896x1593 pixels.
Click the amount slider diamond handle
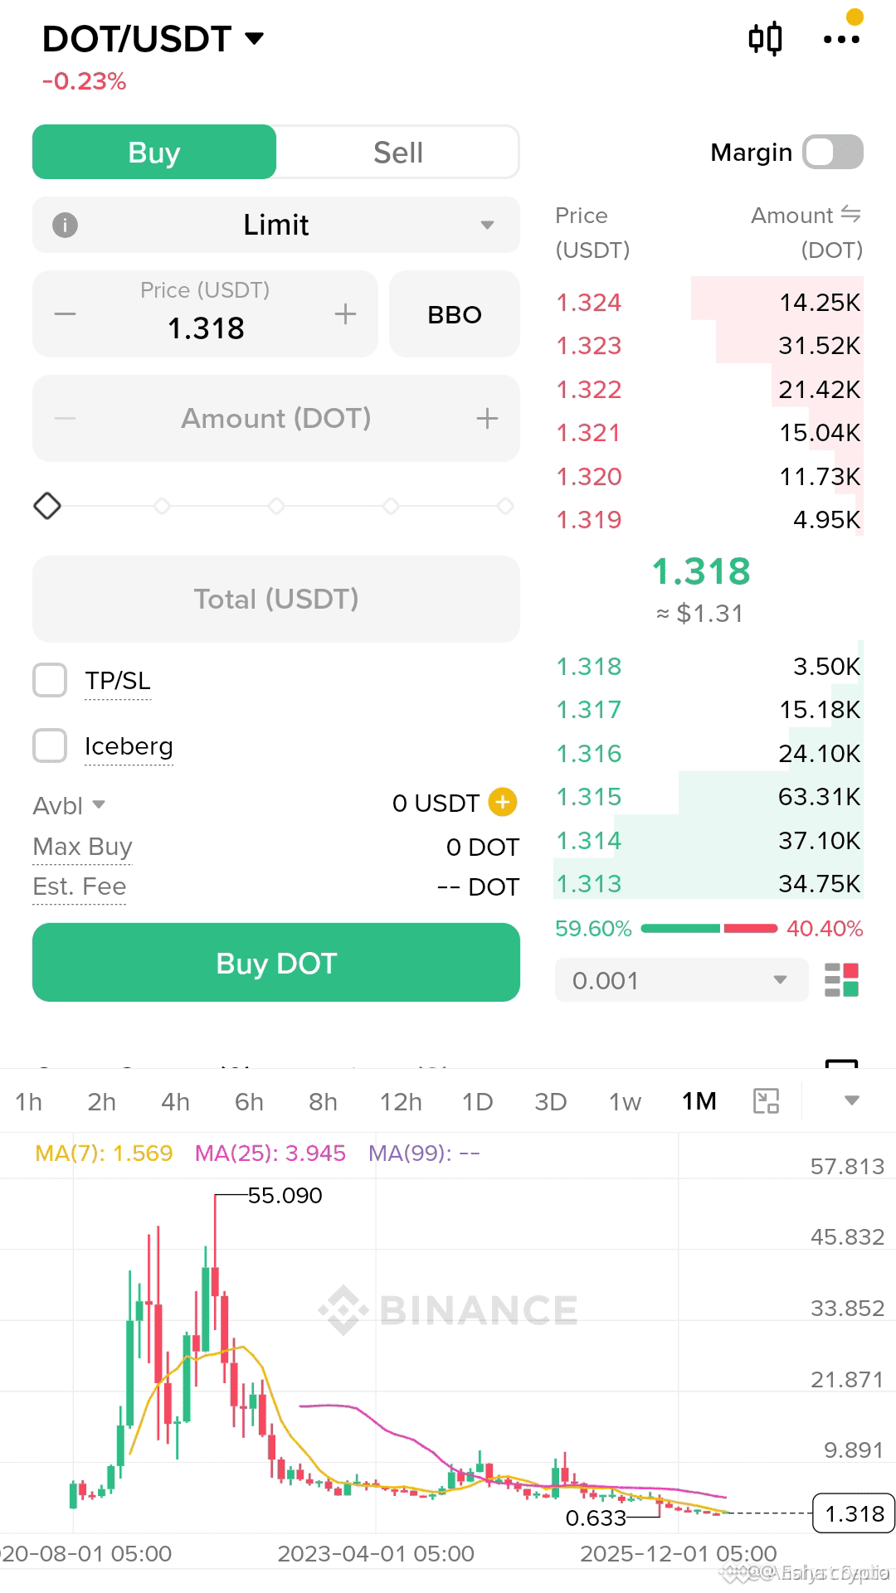tap(47, 506)
